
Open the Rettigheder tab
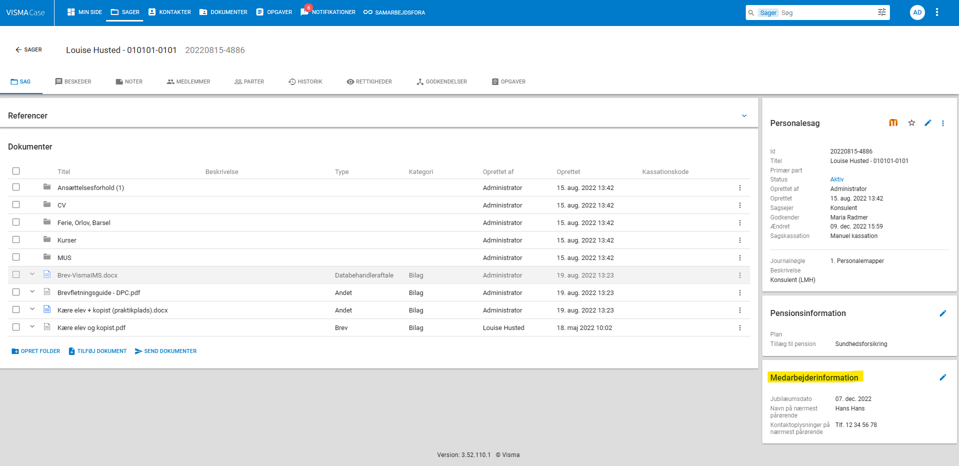coord(369,81)
